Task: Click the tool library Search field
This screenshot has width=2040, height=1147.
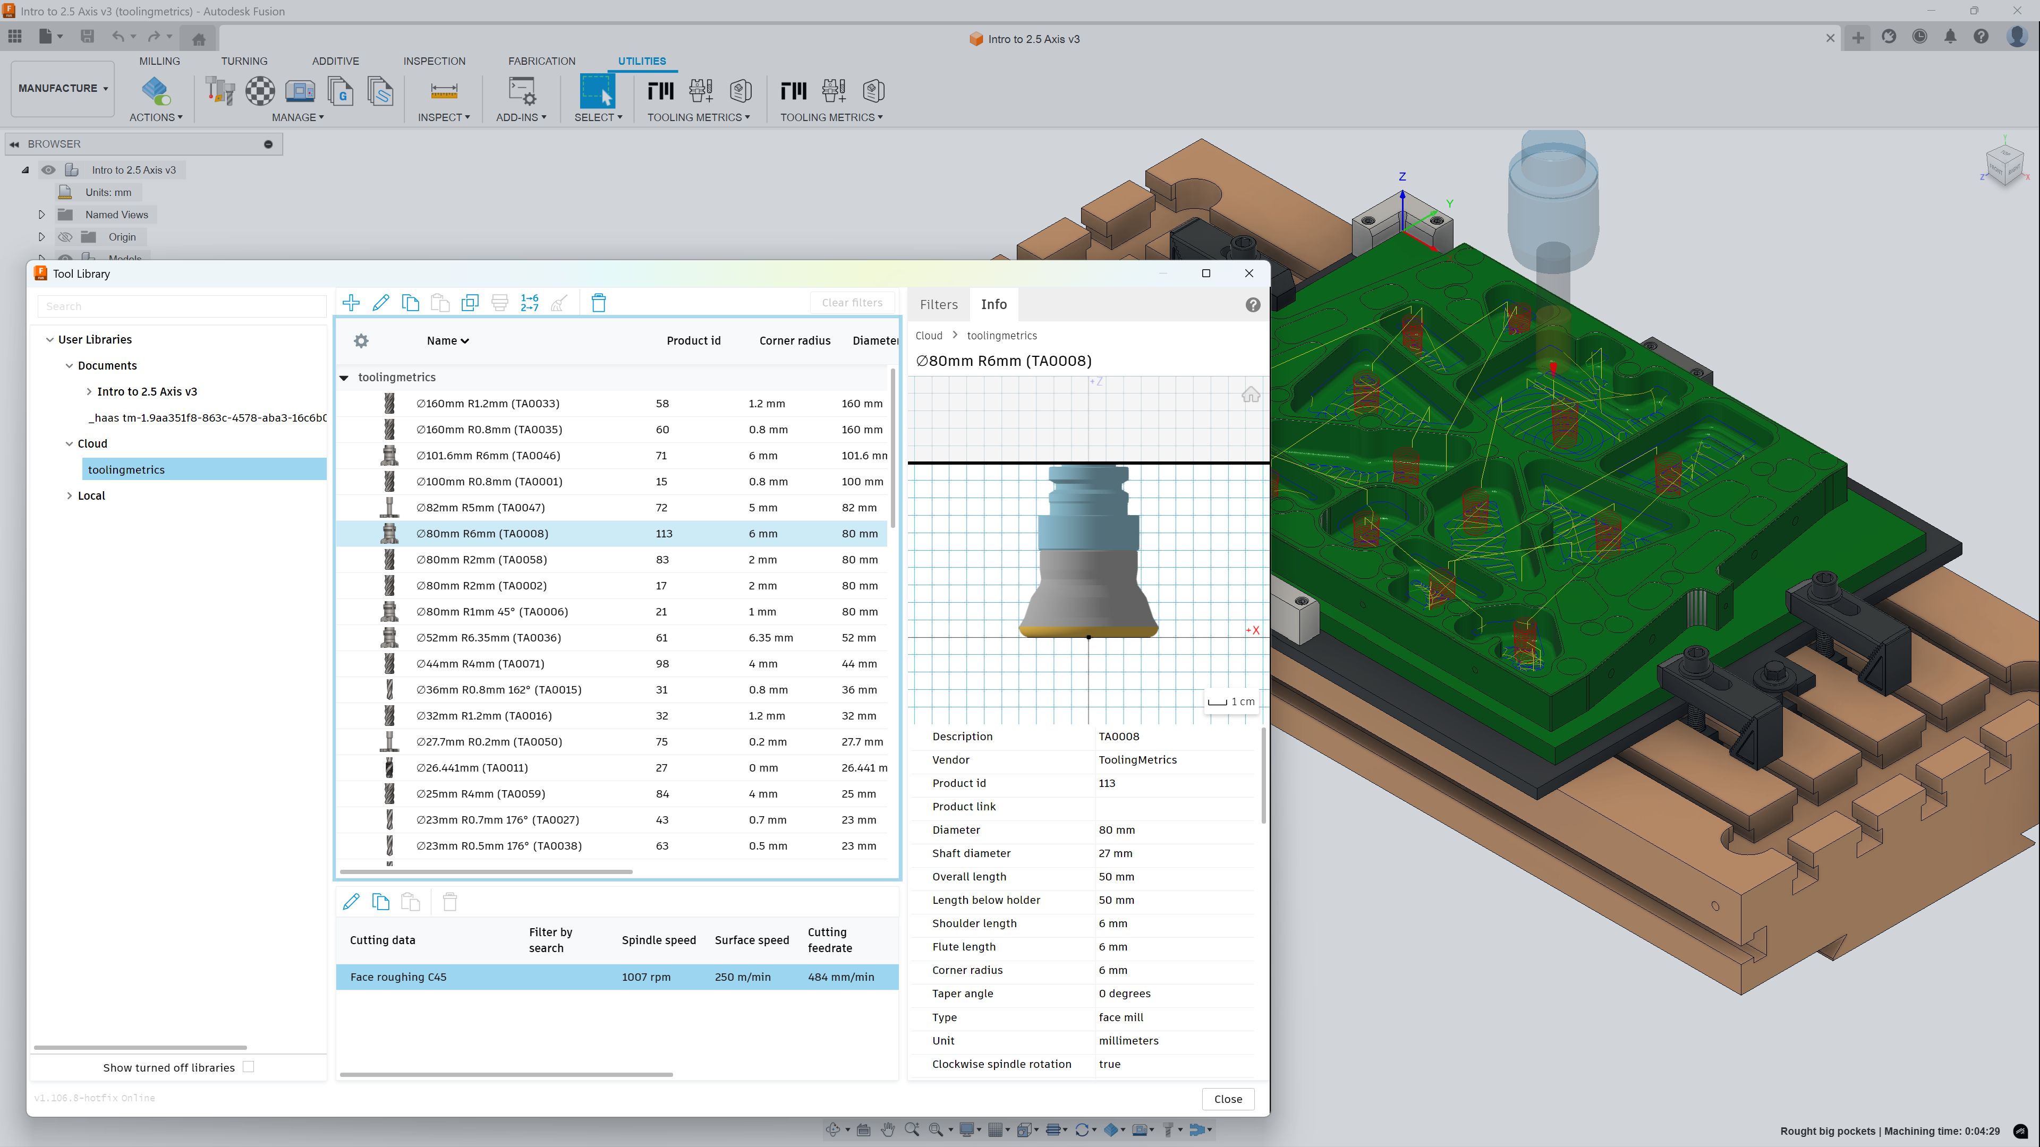Action: click(181, 306)
